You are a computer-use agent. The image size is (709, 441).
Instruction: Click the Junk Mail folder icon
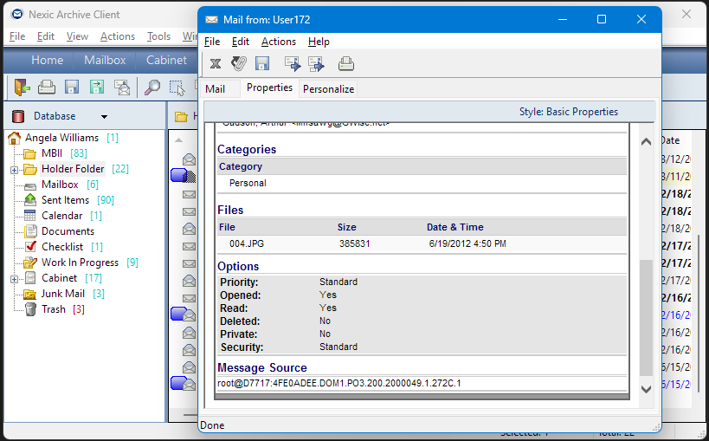(x=29, y=294)
